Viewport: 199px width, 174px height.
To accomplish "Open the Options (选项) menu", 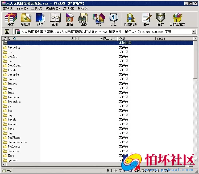I will click(69, 8).
